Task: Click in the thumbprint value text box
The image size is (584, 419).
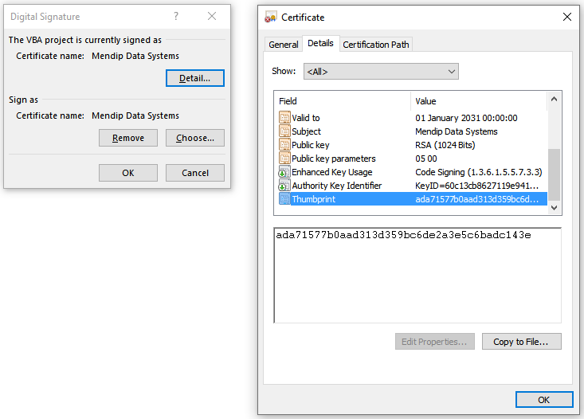Action: coord(417,276)
